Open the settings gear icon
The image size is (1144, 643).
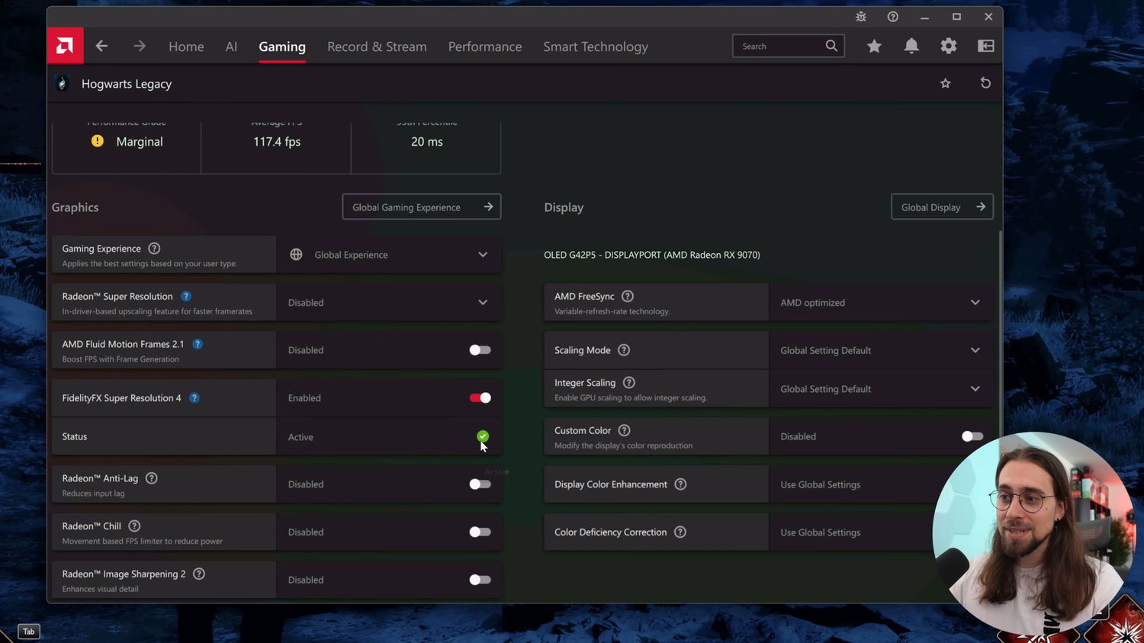[948, 47]
